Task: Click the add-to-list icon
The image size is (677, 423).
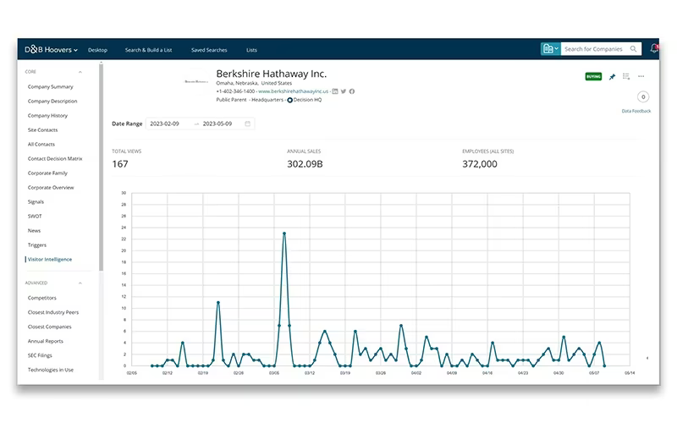Action: click(x=626, y=76)
